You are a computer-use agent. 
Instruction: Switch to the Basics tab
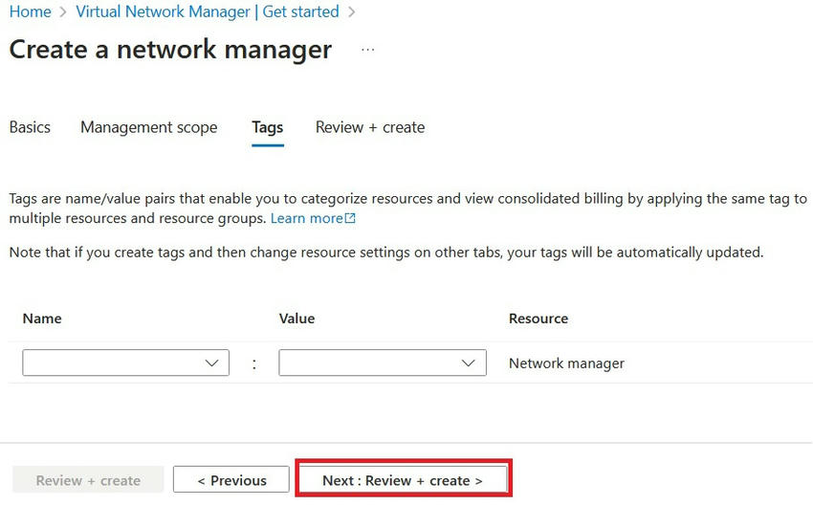[30, 127]
